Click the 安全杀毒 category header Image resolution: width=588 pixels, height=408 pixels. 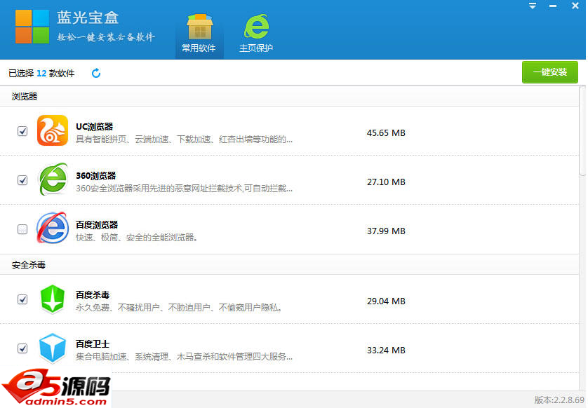click(290, 265)
